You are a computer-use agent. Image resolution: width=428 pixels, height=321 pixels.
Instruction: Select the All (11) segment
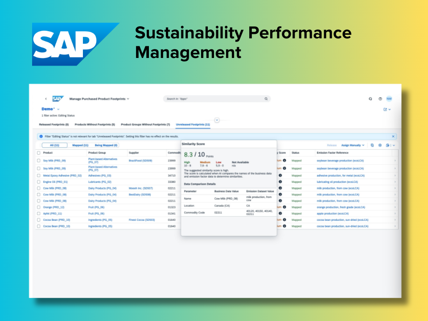(x=54, y=145)
